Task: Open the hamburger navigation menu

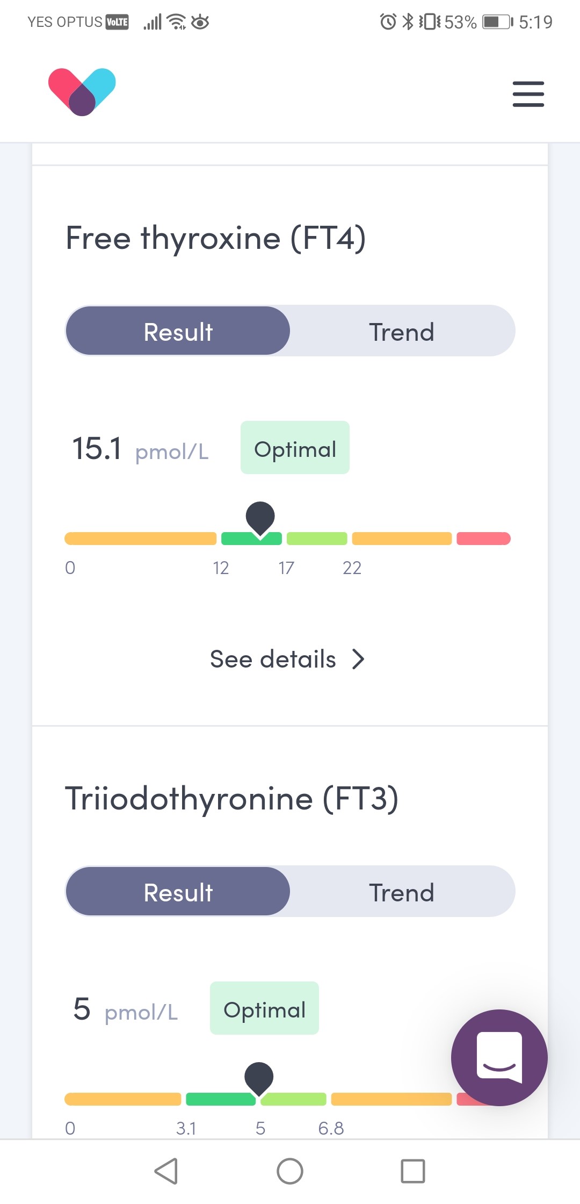Action: [528, 94]
